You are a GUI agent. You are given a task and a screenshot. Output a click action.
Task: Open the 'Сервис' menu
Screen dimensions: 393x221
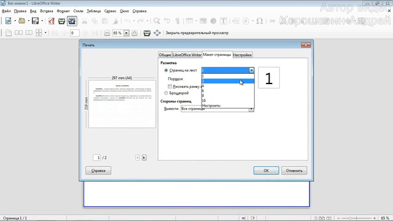pyautogui.click(x=111, y=11)
